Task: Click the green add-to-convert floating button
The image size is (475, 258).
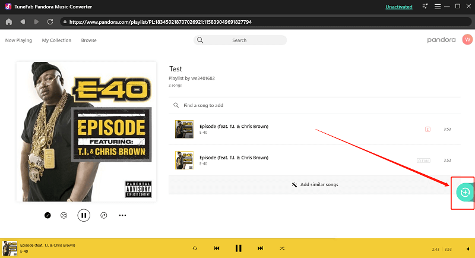Action: coord(464,192)
